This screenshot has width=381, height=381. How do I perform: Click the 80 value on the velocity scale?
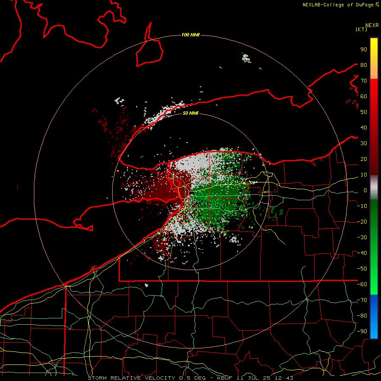coord(364,65)
